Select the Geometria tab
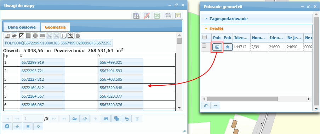 (x=55, y=27)
